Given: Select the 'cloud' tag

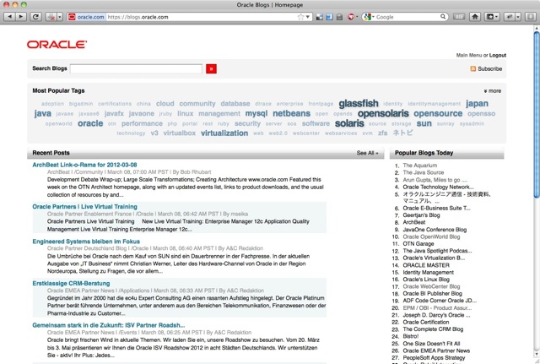Looking at the screenshot, I should [x=165, y=103].
